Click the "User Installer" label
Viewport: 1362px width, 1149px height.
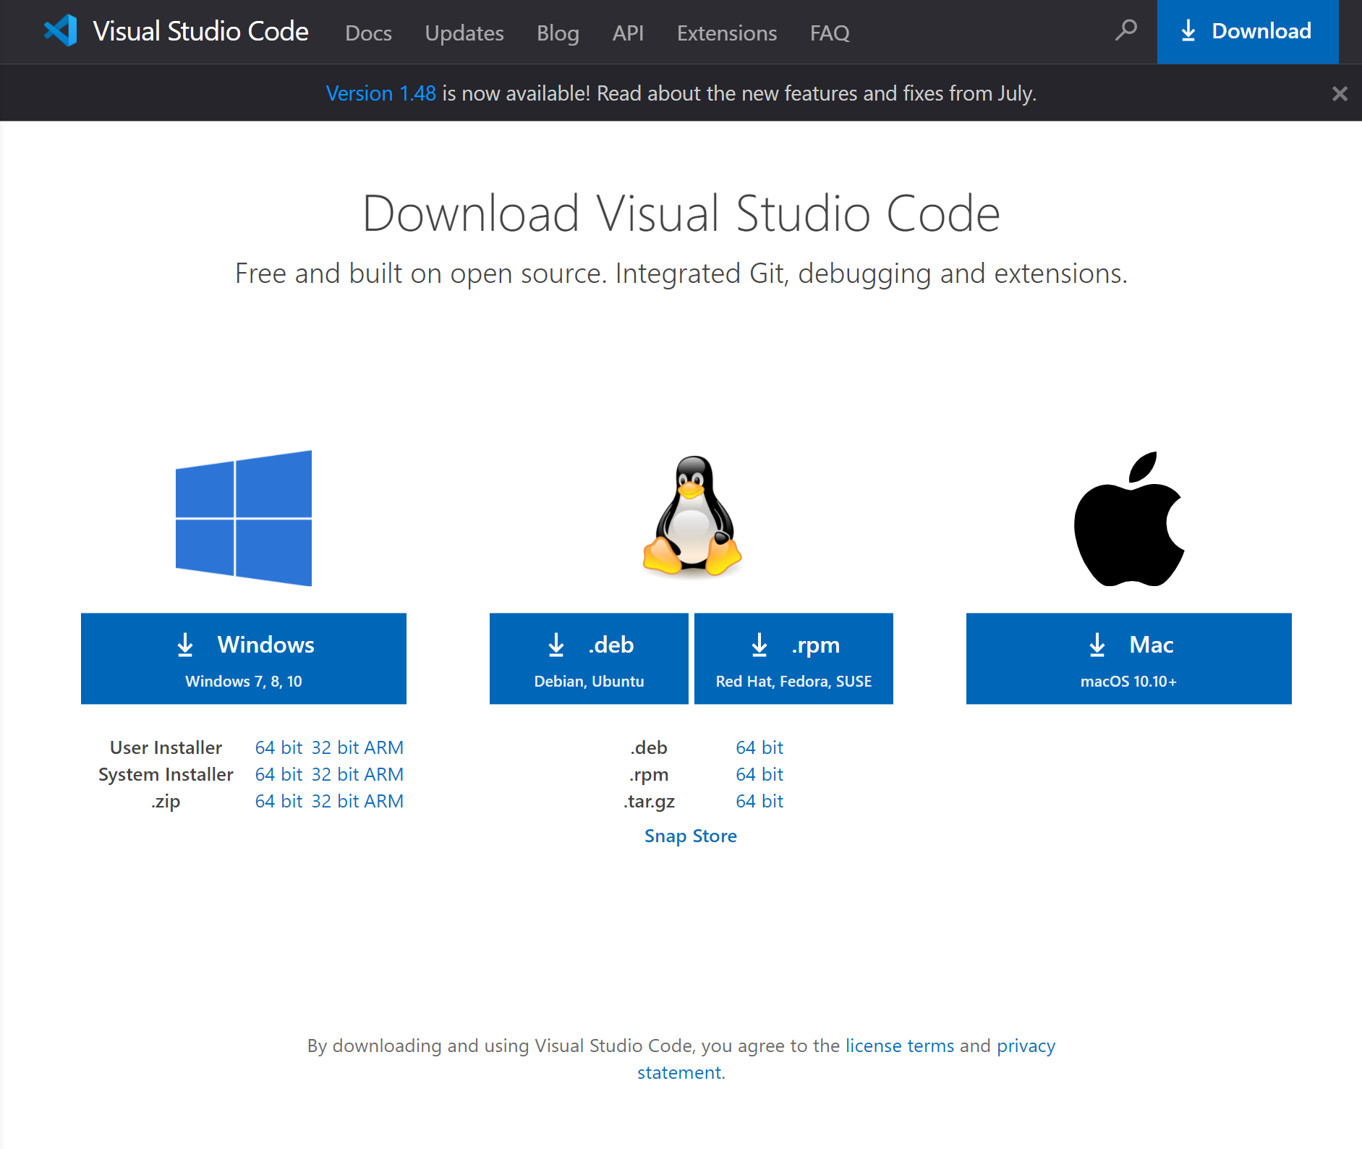pyautogui.click(x=166, y=747)
